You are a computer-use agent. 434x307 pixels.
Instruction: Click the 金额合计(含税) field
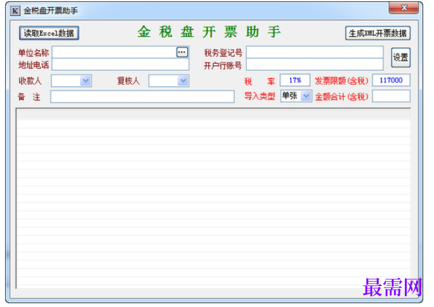[391, 96]
